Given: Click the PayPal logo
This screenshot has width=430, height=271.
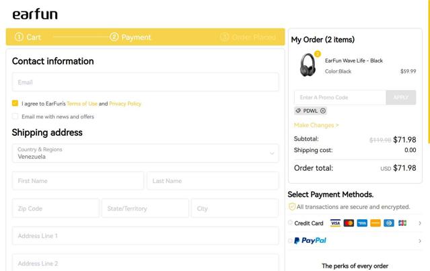Looking at the screenshot, I should pyautogui.click(x=310, y=241).
